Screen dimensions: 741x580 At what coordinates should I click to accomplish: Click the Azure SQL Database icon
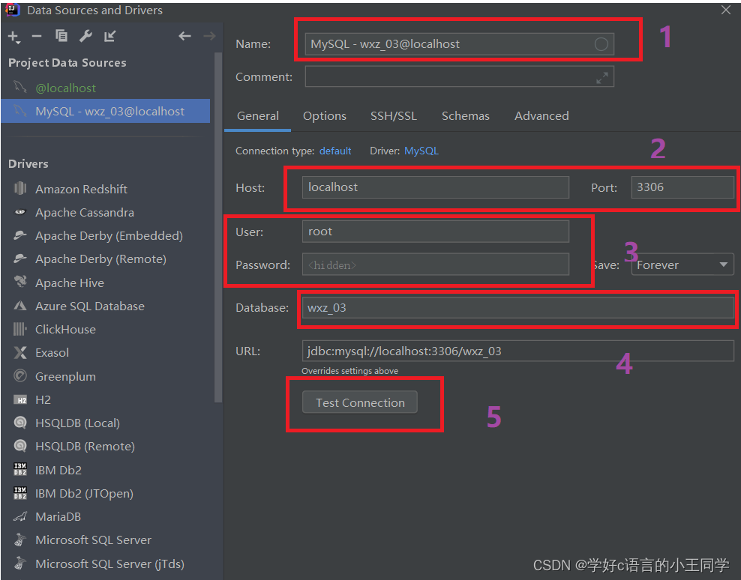[x=19, y=306]
